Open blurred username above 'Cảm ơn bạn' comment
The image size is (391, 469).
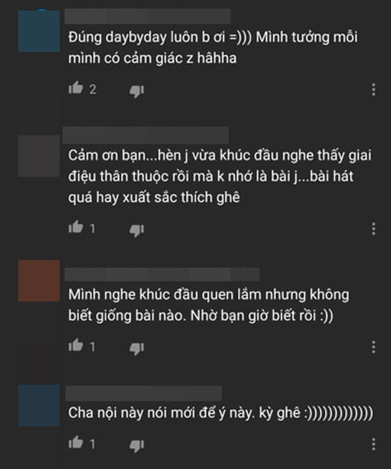click(145, 135)
